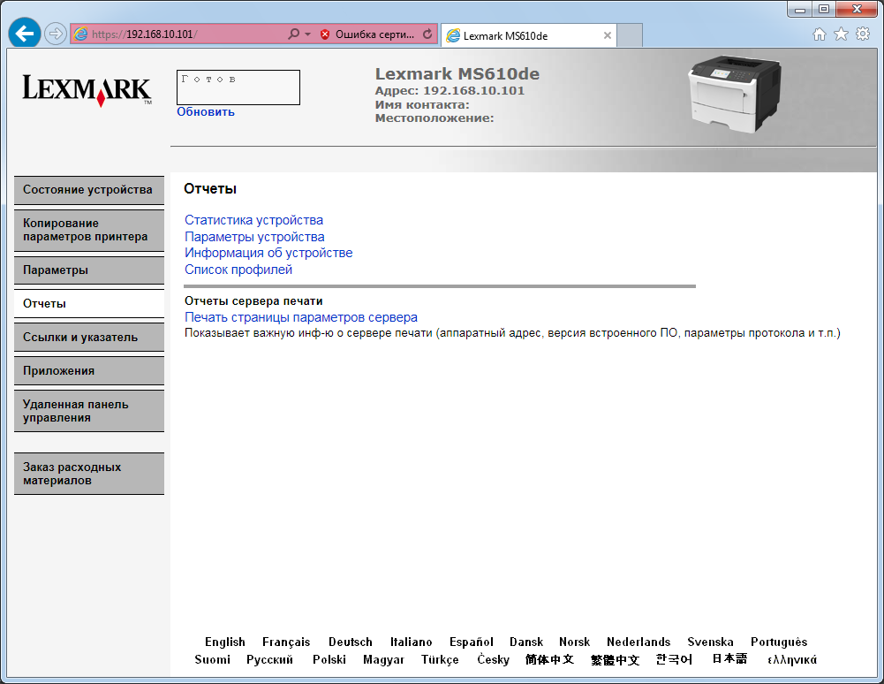884x684 pixels.
Task: Open Параметры sidebar menu item
Action: click(89, 270)
